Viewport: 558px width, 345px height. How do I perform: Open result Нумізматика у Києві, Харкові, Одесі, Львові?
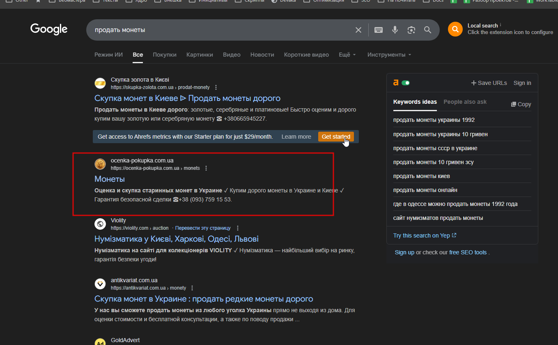(177, 239)
